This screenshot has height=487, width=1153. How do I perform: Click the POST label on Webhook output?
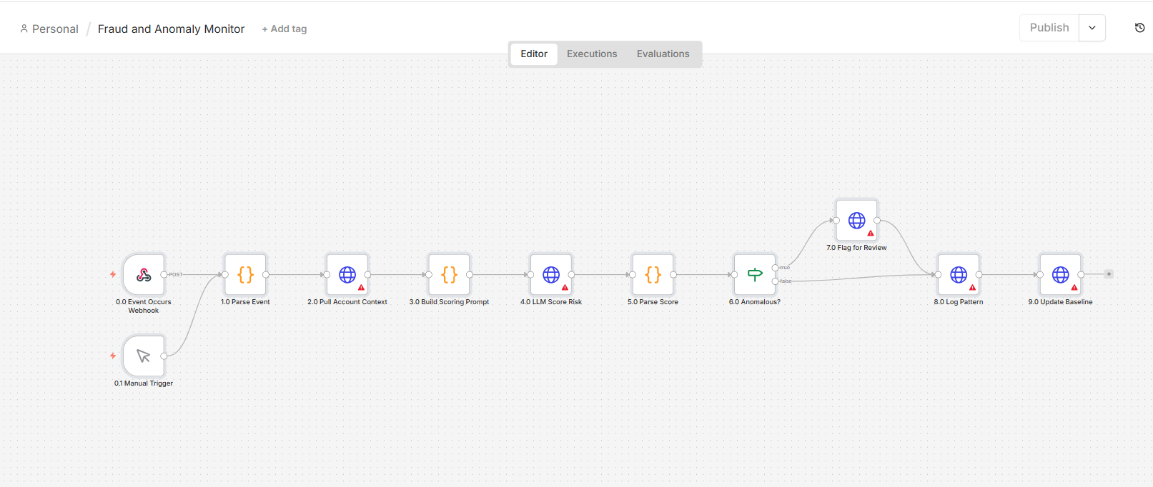click(x=176, y=274)
